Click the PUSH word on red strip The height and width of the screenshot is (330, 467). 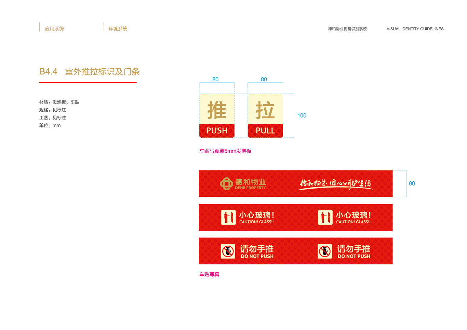217,130
